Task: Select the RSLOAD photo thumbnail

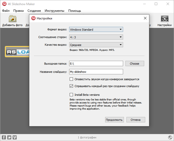Action: 17,52
